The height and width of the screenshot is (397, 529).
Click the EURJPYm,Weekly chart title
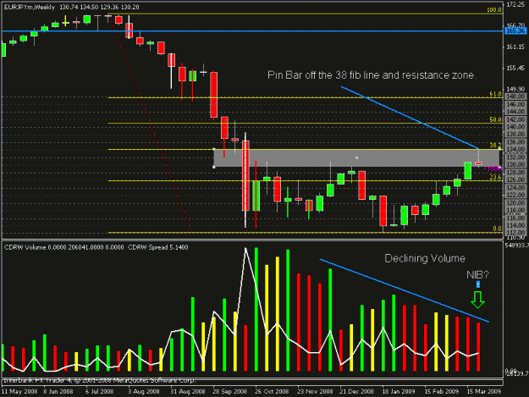pyautogui.click(x=30, y=7)
